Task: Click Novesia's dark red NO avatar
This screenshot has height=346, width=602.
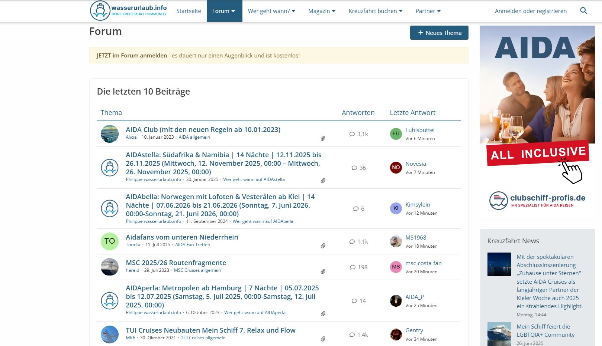Action: (x=396, y=168)
